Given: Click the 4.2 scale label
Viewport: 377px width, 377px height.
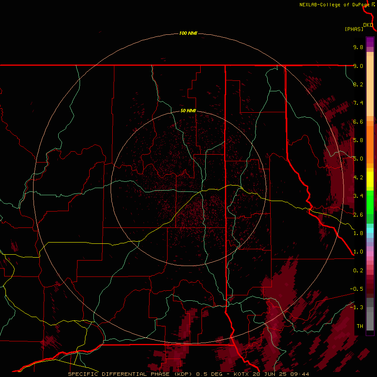Looking at the screenshot, I should pyautogui.click(x=358, y=178).
